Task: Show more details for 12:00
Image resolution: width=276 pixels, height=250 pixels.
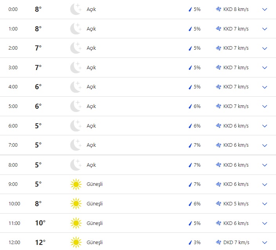Action: 265,243
